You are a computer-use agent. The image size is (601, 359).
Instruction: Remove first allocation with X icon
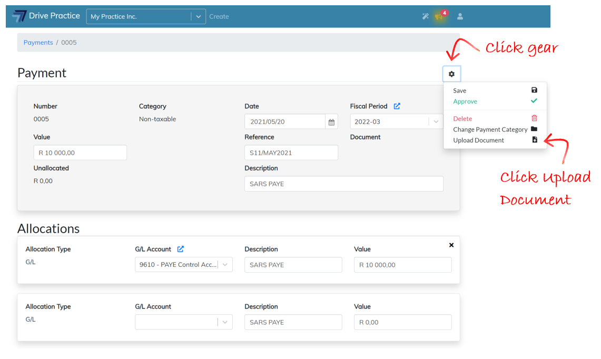pos(451,245)
